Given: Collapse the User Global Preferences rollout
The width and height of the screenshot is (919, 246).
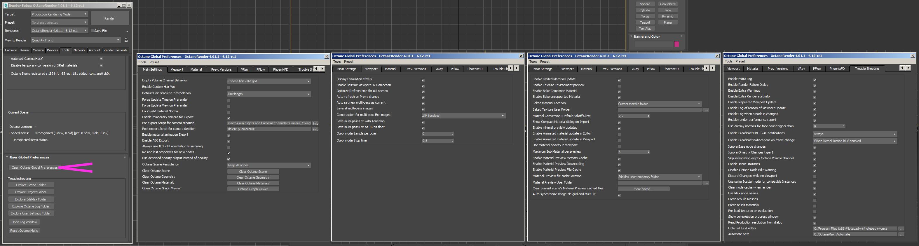Looking at the screenshot, I should tap(29, 157).
